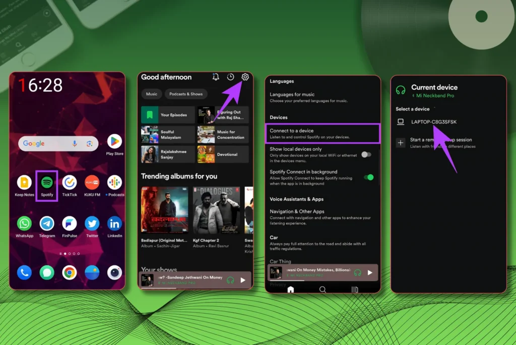The width and height of the screenshot is (516, 345).
Task: Tap the Mi Neckband Pro current device label
Action: coord(433,95)
